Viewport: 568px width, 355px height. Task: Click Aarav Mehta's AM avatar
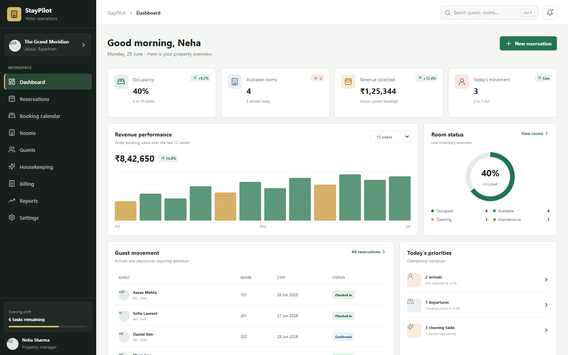tap(124, 295)
